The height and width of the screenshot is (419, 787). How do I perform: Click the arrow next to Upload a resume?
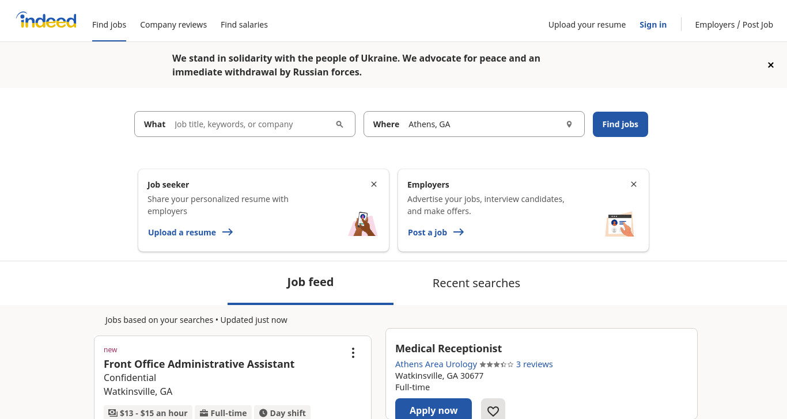pyautogui.click(x=228, y=232)
